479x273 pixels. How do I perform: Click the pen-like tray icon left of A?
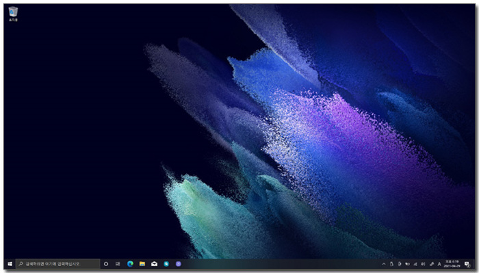pos(432,264)
